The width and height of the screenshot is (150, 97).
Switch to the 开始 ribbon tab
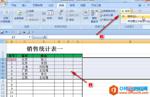tap(14, 5)
